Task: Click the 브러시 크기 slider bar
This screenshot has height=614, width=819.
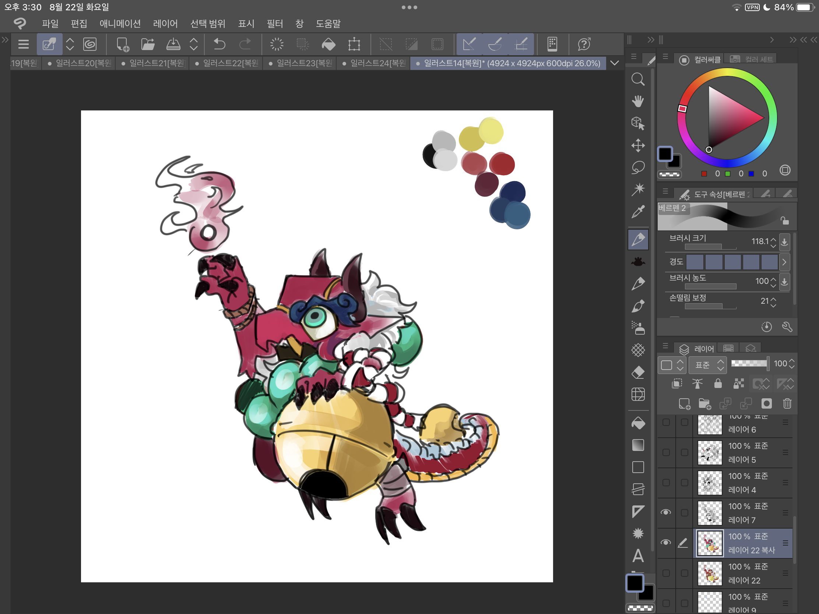Action: click(710, 247)
